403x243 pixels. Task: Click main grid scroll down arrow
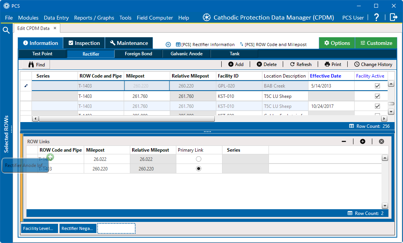pyautogui.click(x=391, y=112)
